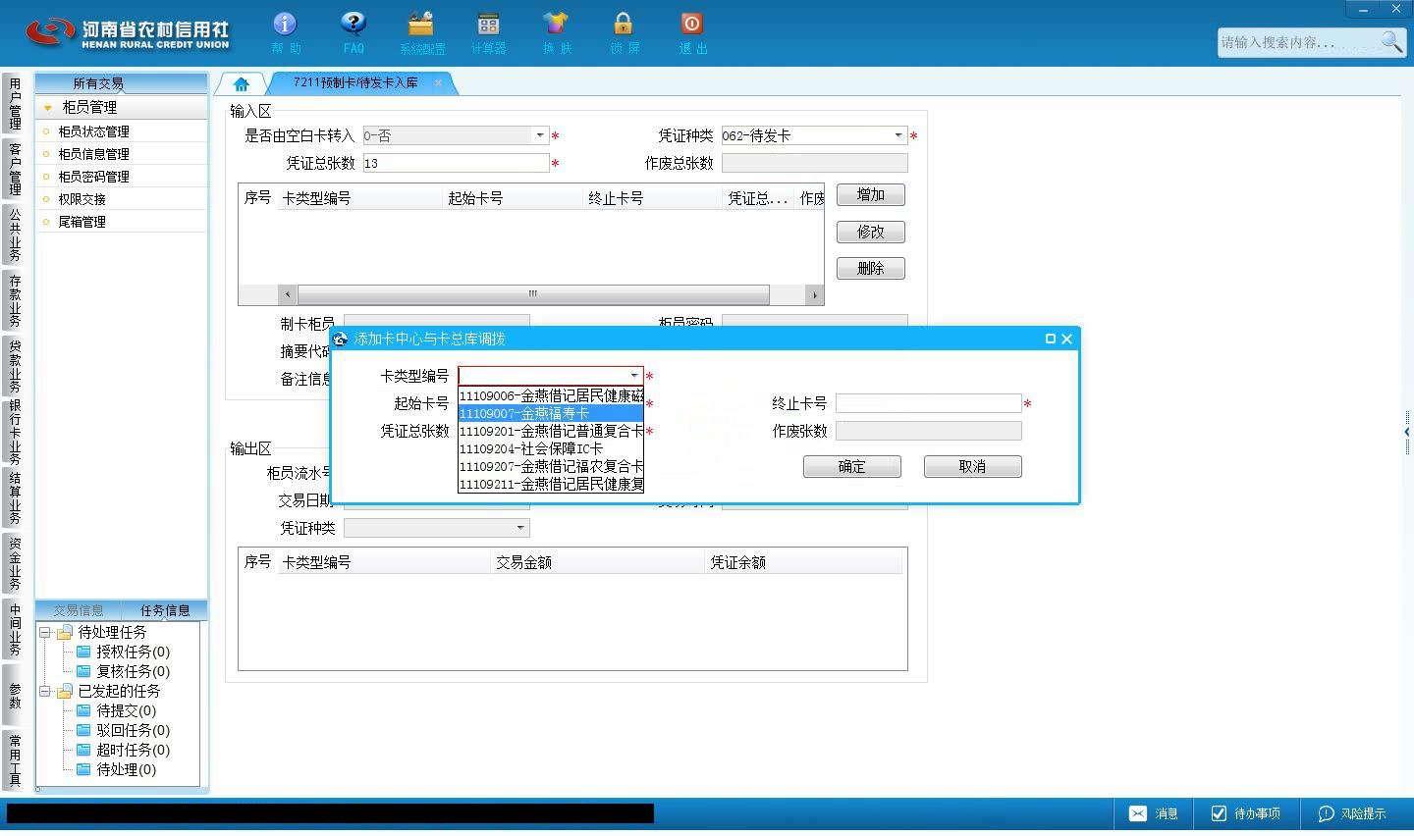Image resolution: width=1414 pixels, height=836 pixels.
Task: Open System Configuration toolbar icon
Action: click(x=421, y=25)
